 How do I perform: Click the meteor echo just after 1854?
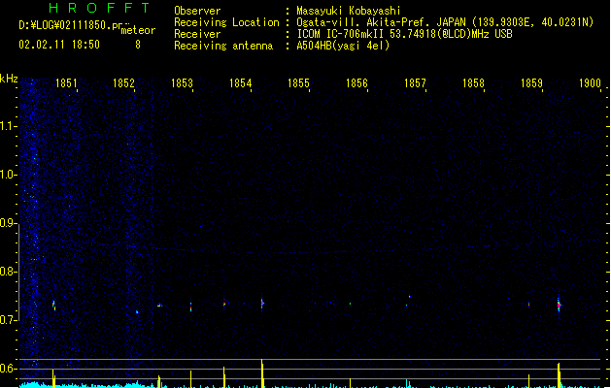pos(262,304)
